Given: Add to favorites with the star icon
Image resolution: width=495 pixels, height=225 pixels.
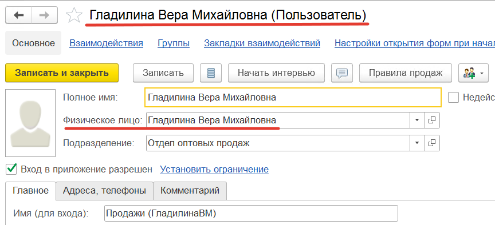Looking at the screenshot, I should coord(74,15).
